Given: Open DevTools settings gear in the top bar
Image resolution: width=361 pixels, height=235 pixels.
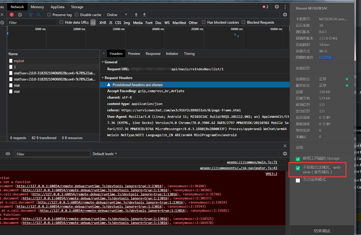Looking at the screenshot, I should 277,7.
